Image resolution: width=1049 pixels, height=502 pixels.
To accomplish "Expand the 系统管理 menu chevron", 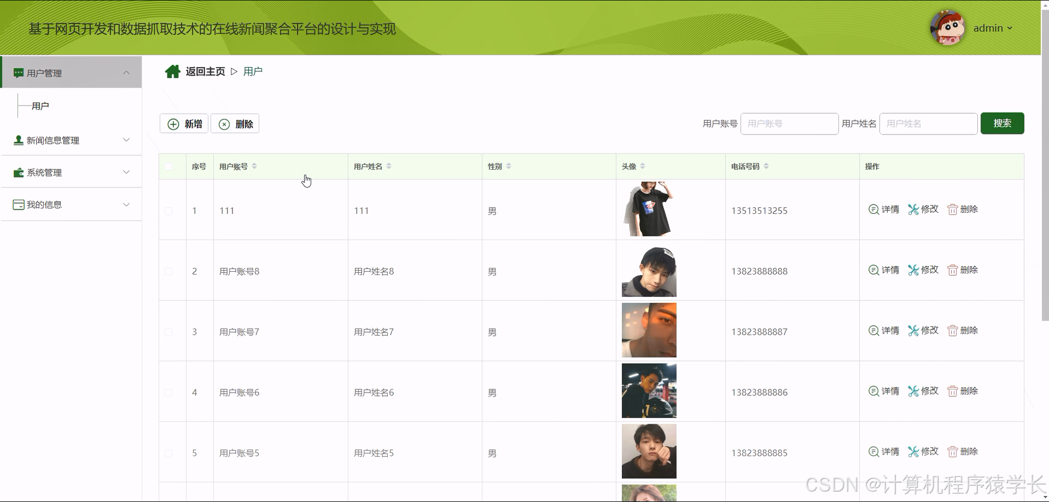I will click(126, 172).
